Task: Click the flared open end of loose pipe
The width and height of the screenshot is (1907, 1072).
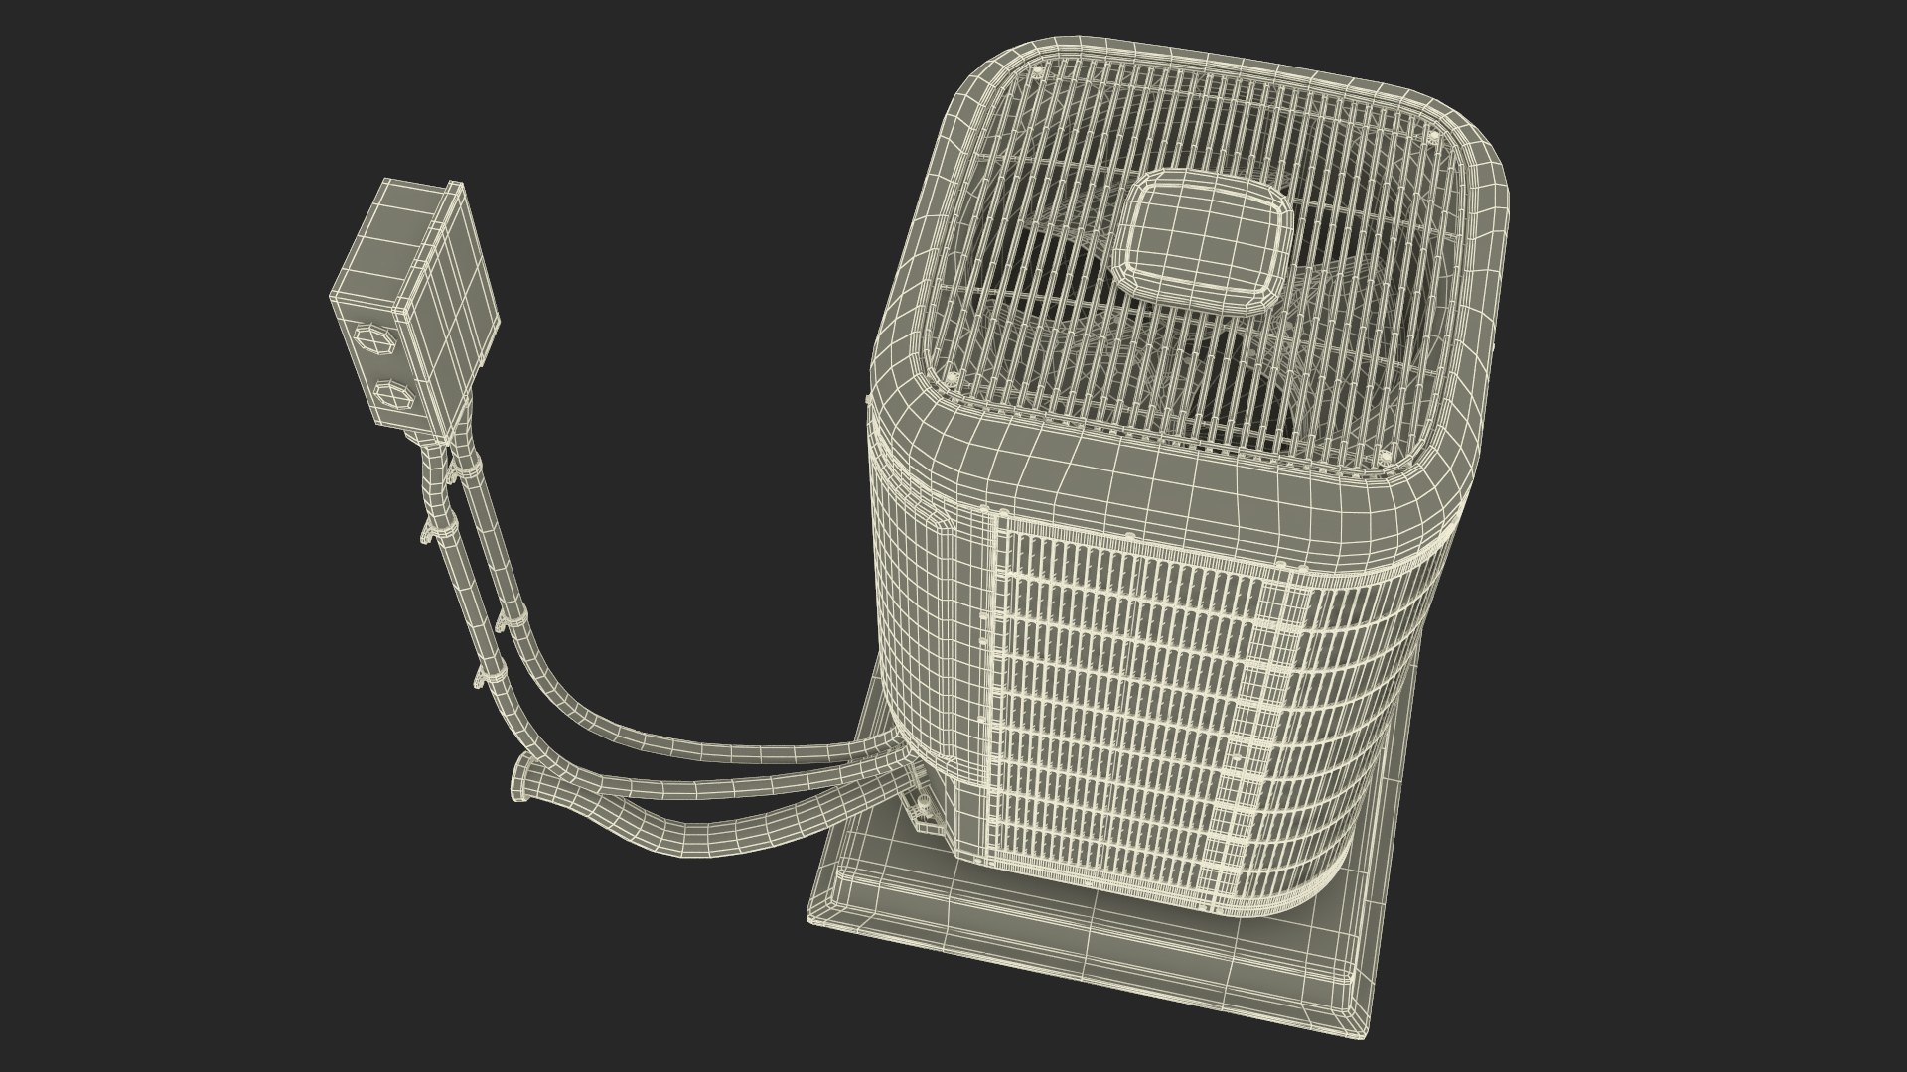Action: (518, 777)
